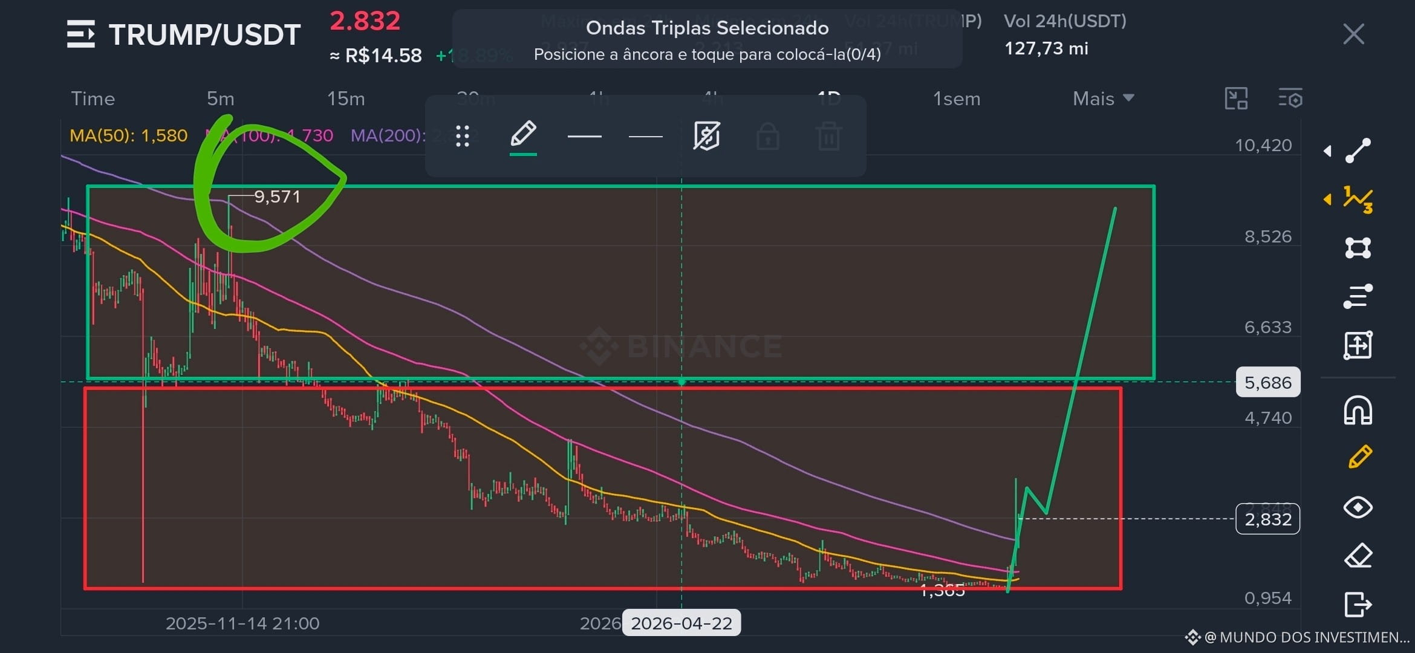Select the measurement range tool
The image size is (1415, 653).
pos(1358,345)
